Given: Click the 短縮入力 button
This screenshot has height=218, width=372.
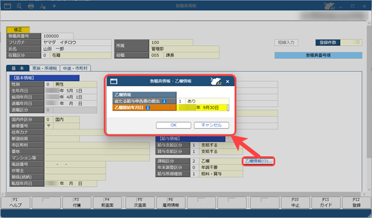Looking at the screenshot, I should point(286,42).
